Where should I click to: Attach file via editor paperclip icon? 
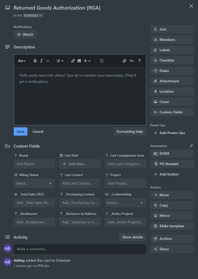(x=124, y=61)
